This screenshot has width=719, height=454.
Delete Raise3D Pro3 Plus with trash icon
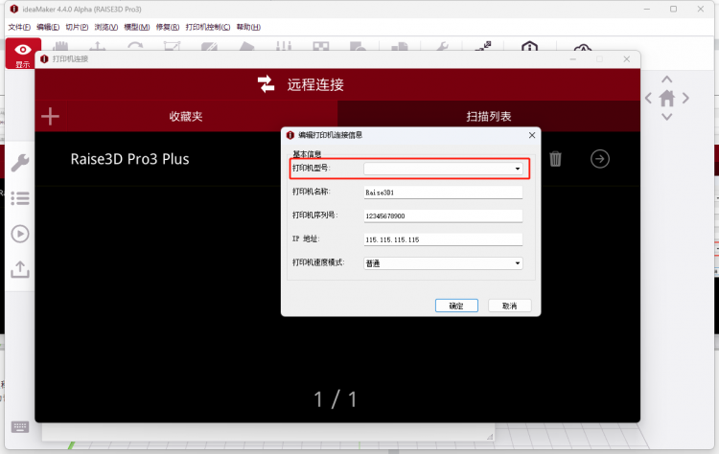click(x=555, y=159)
